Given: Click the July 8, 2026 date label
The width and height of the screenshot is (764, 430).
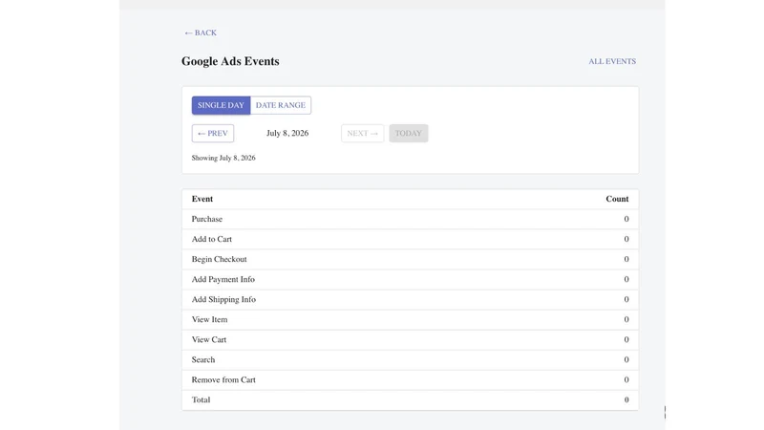Looking at the screenshot, I should click(x=287, y=133).
